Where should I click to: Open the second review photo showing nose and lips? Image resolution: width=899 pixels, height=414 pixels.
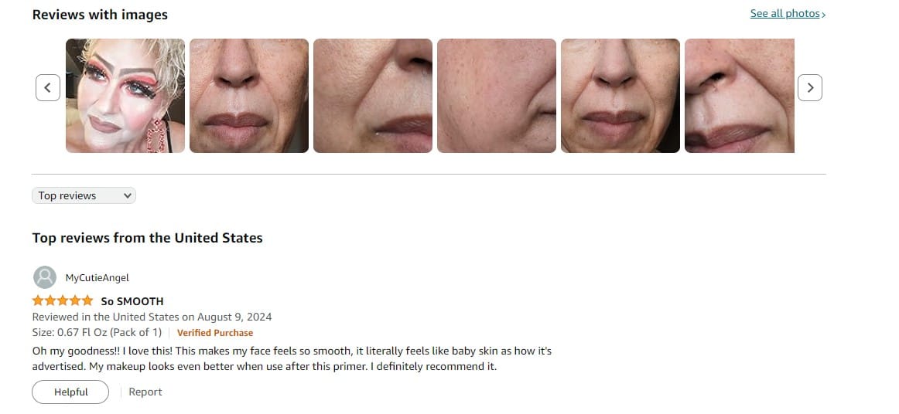tap(249, 96)
